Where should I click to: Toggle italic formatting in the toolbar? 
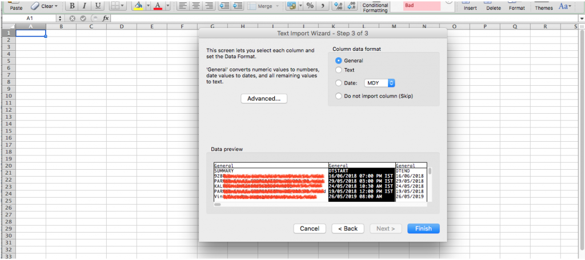[85, 6]
